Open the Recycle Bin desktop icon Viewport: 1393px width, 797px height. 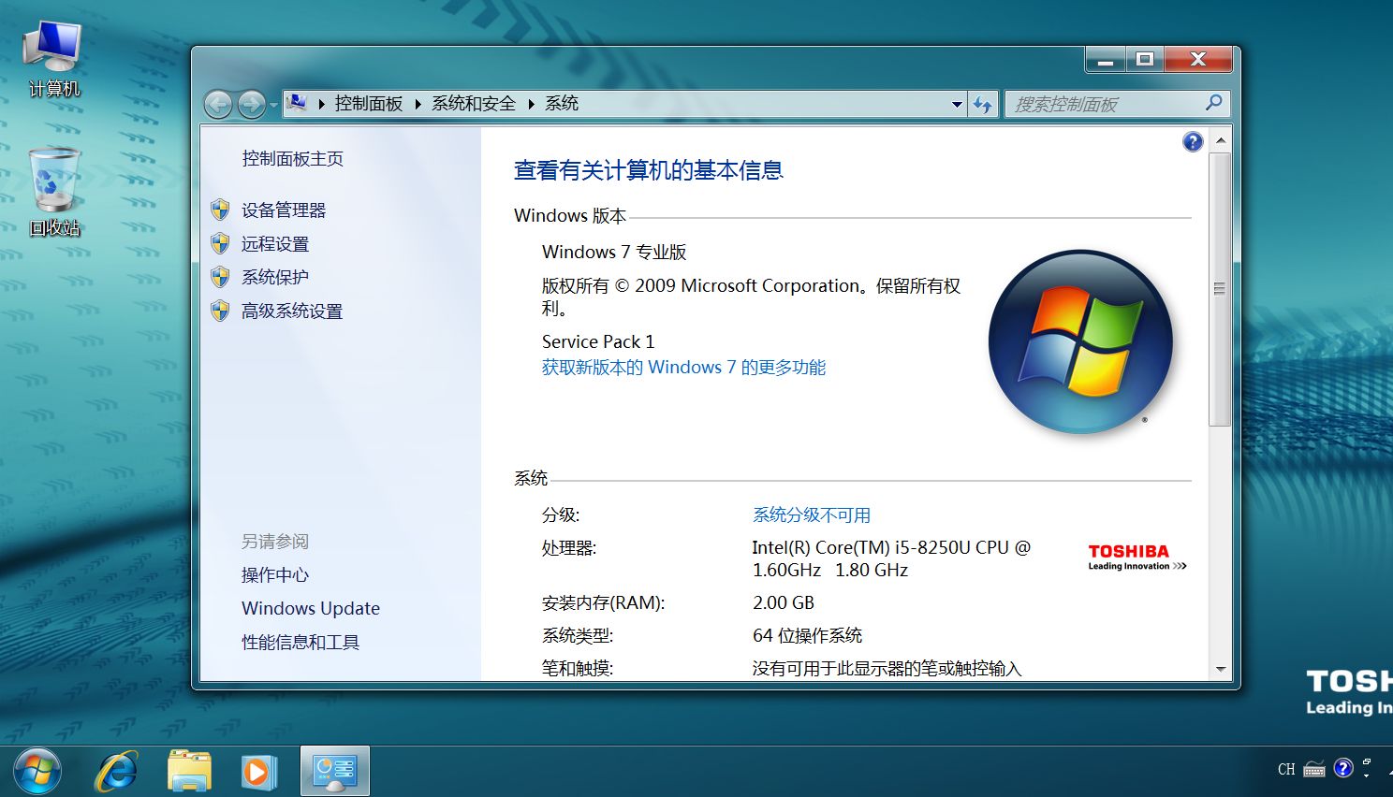(x=54, y=192)
